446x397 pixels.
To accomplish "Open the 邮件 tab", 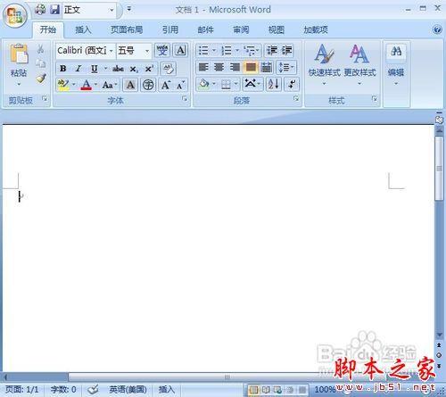I will tap(205, 29).
